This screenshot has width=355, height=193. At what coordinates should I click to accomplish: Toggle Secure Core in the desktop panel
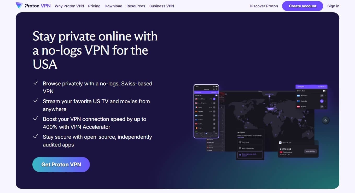(324, 91)
